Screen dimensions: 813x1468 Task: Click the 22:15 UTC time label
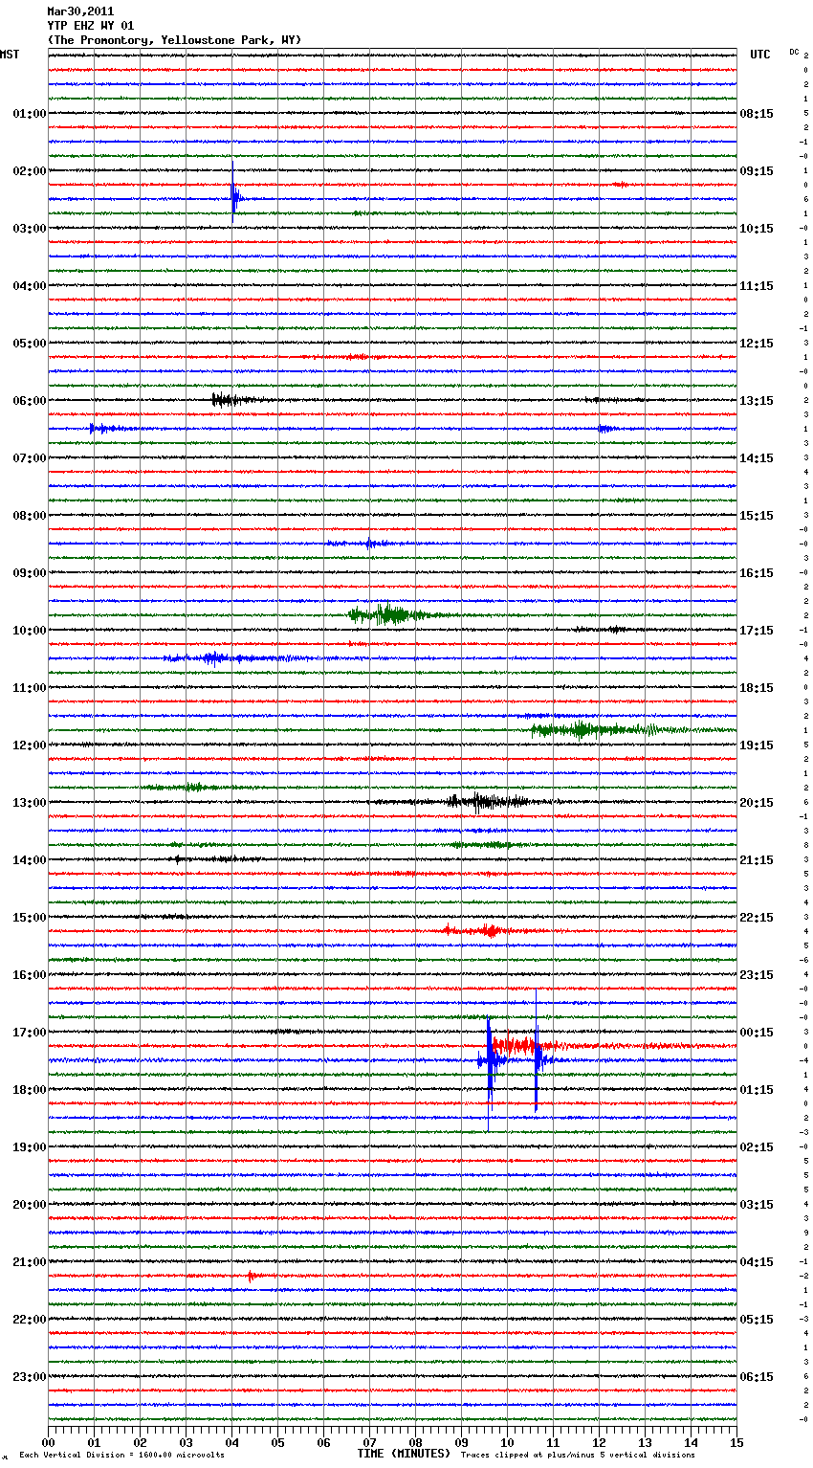(757, 918)
